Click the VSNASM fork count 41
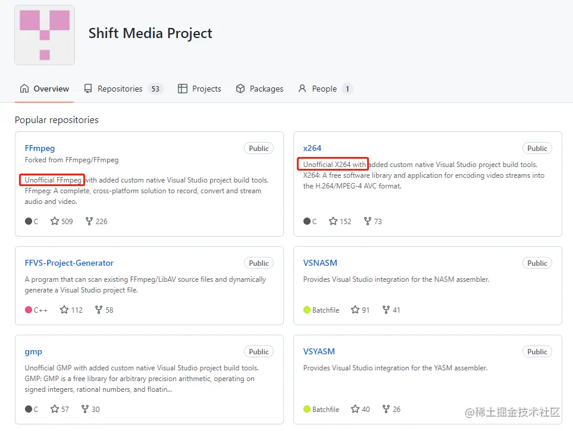573x431 pixels. (396, 310)
